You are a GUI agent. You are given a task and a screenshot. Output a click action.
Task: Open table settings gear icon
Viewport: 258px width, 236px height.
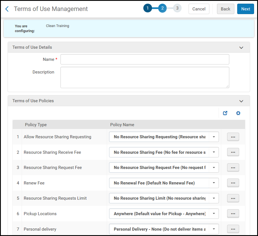click(x=238, y=113)
